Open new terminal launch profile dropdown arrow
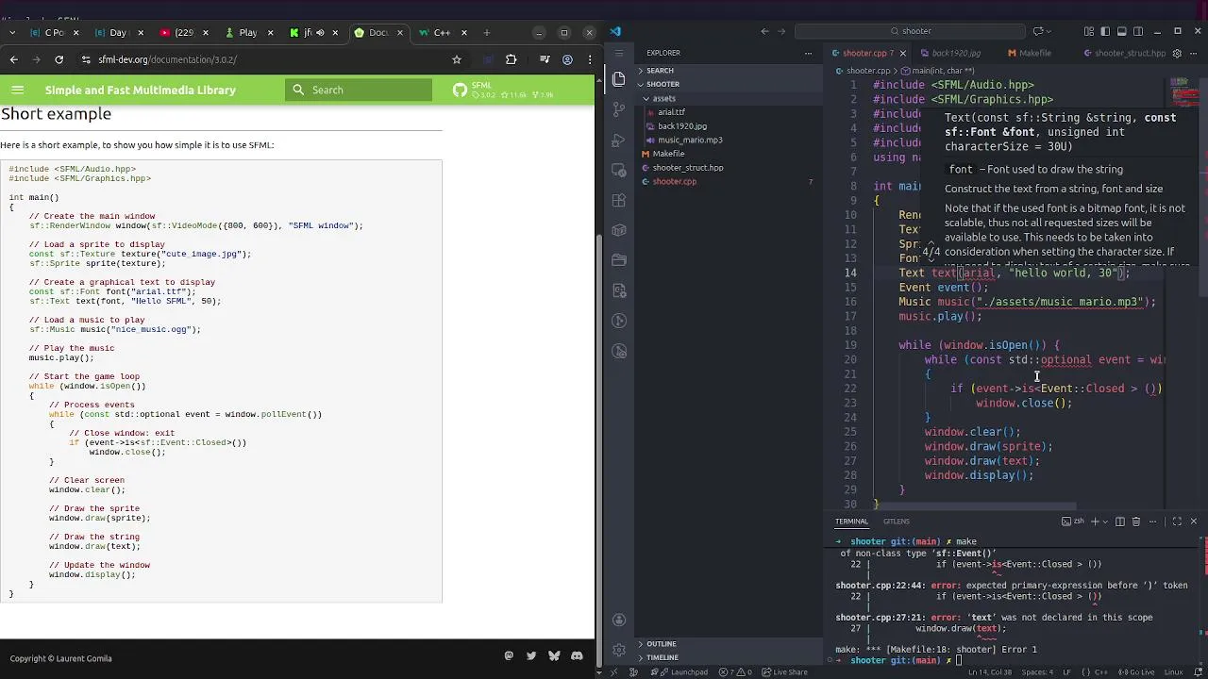Viewport: 1208px width, 679px height. 1106,522
